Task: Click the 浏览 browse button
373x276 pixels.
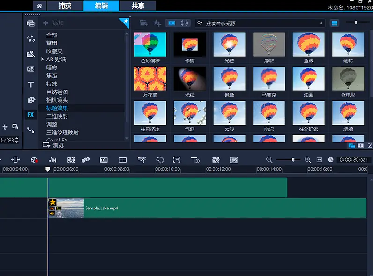Action: 53,145
